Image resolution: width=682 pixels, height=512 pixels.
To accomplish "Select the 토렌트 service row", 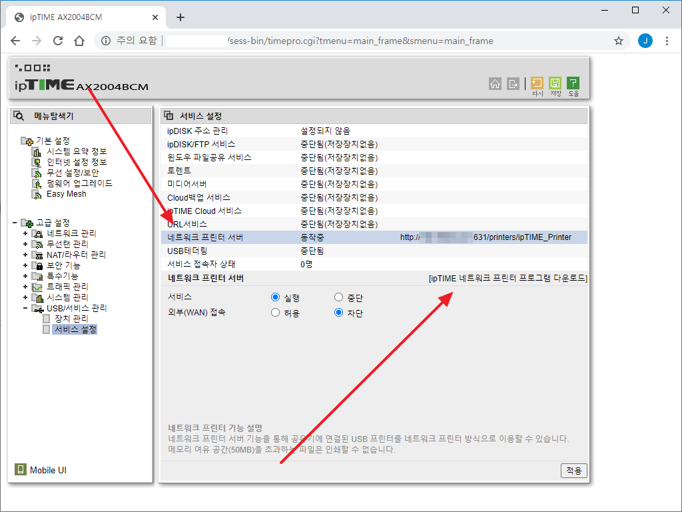I will point(374,171).
